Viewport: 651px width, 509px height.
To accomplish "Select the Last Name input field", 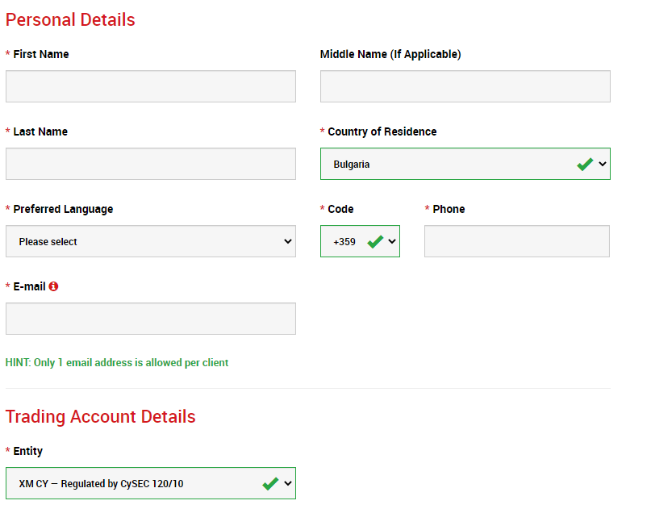I will [x=151, y=164].
